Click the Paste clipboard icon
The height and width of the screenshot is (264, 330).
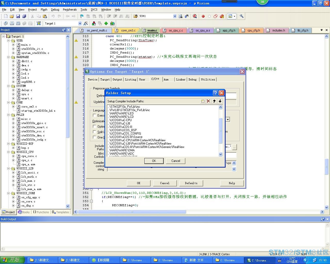45,16
